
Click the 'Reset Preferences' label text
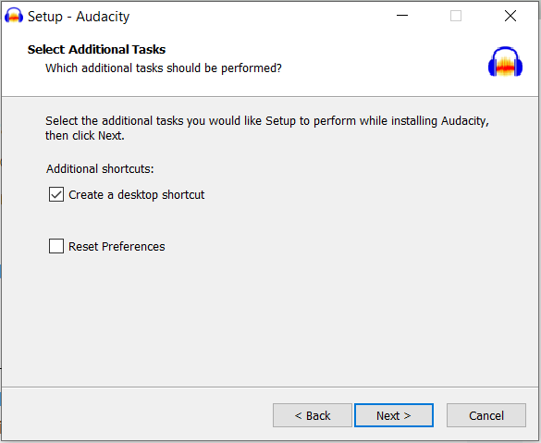[x=117, y=246]
